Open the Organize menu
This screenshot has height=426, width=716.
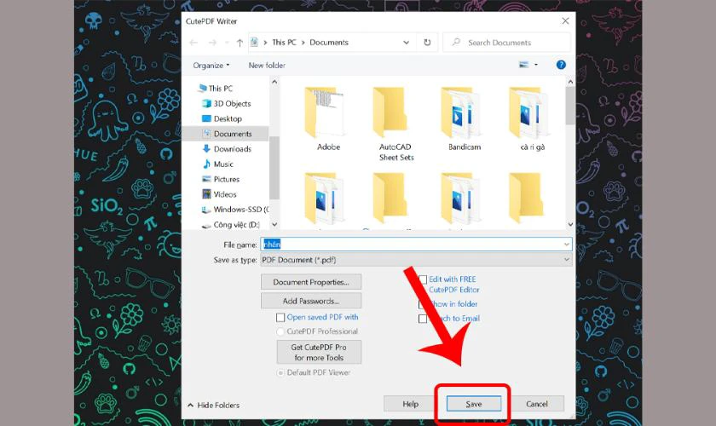pos(211,66)
